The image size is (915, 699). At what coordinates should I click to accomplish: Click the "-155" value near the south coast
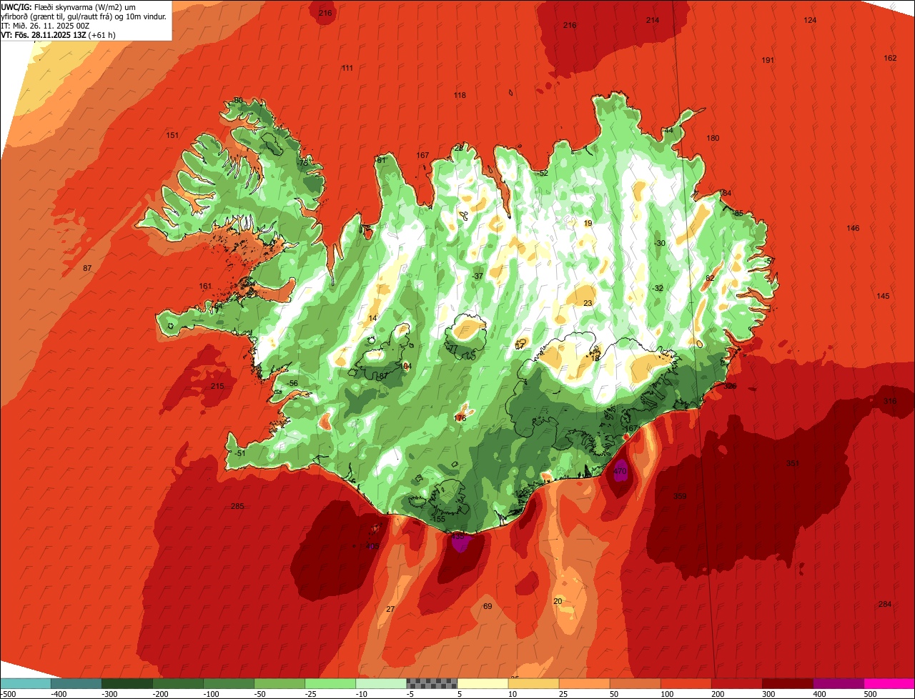439,520
